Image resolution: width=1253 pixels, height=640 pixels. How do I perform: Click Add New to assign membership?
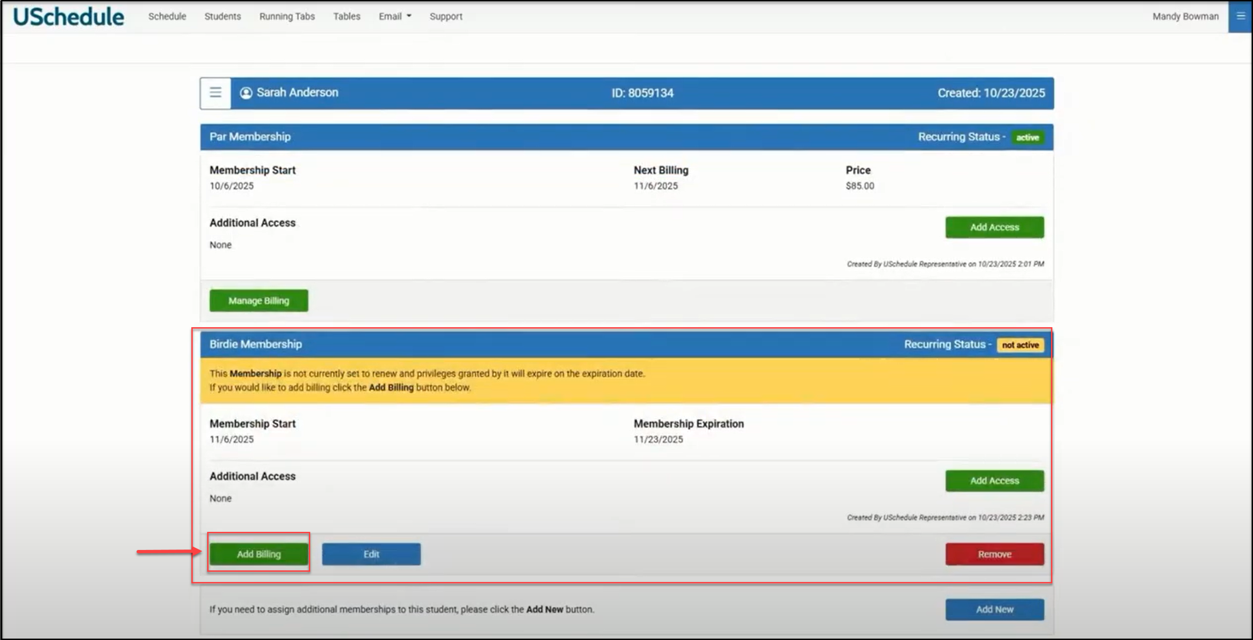pos(994,609)
